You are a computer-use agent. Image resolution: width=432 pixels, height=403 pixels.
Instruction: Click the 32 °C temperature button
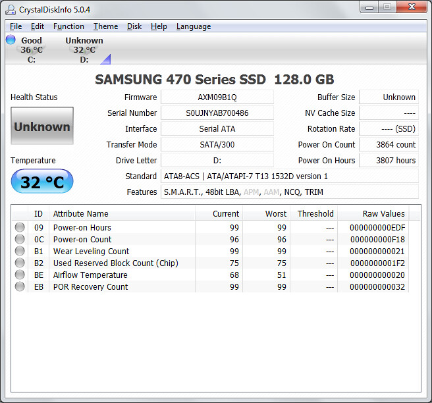(42, 182)
